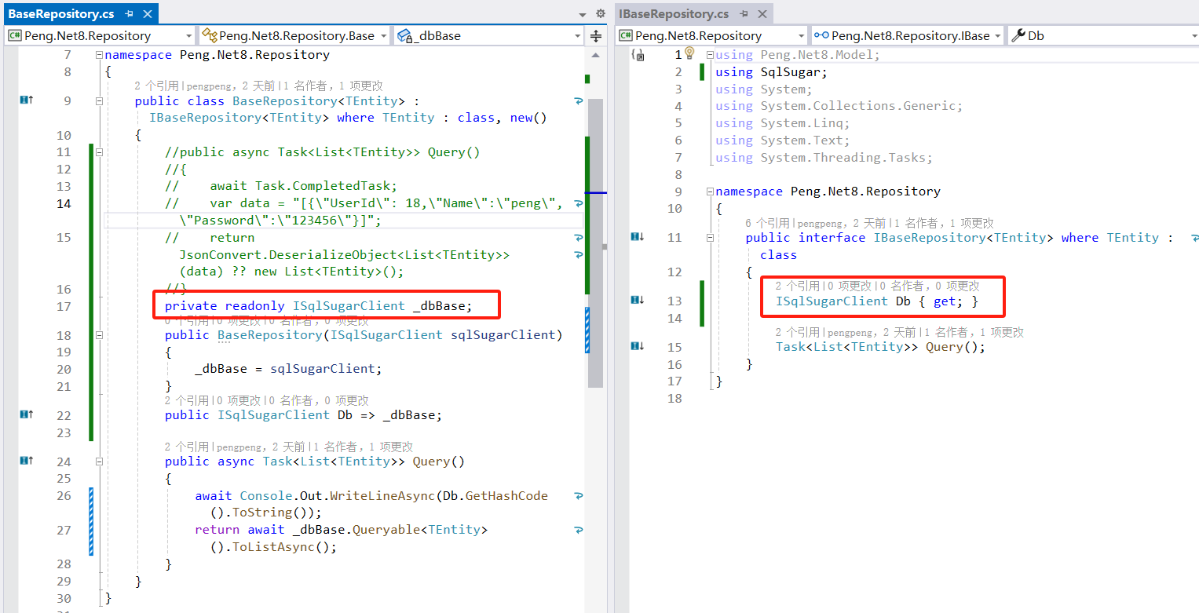
Task: Open the _dbBase member dropdown
Action: (488, 35)
